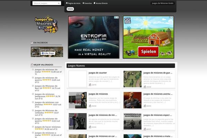This screenshot has height=138, width=207.
Task: Open Juegos de misiones de gue... title
Action: [158, 73]
